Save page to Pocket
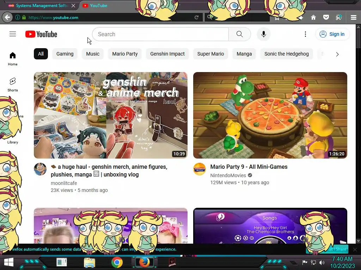This screenshot has height=270, width=361. click(326, 18)
